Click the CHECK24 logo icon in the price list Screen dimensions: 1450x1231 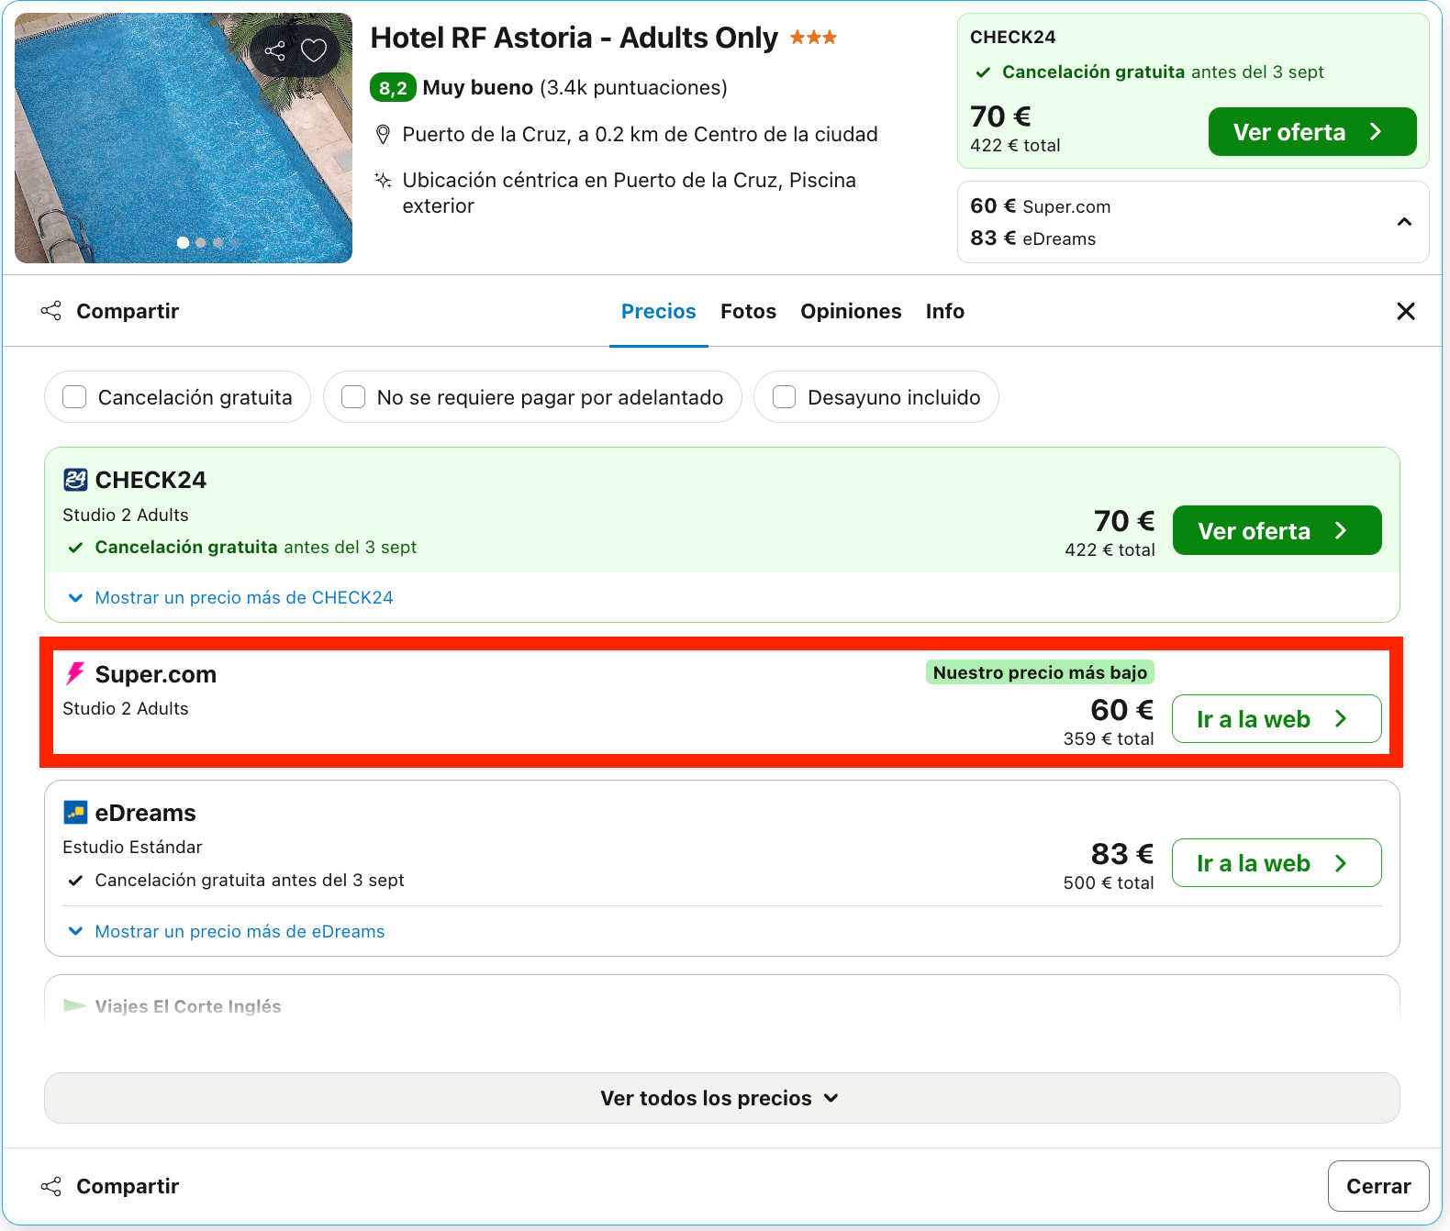coord(75,480)
